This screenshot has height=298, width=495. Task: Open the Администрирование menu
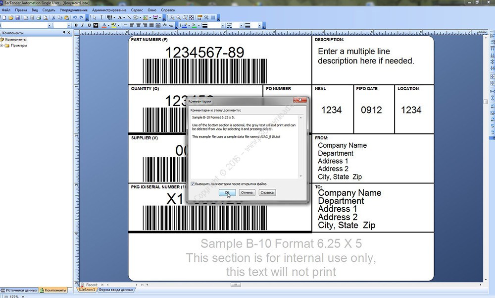click(109, 10)
